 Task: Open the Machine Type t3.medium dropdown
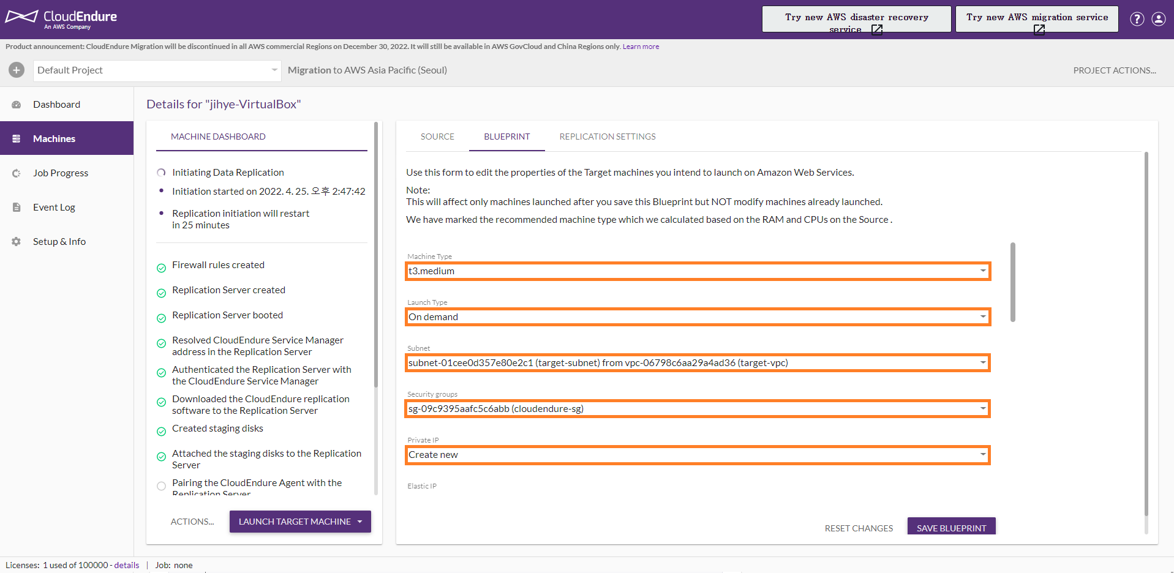tap(698, 271)
